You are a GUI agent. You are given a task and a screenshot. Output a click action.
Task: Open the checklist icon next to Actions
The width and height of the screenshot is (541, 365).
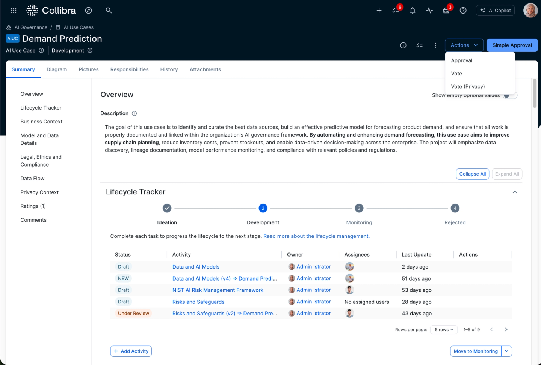pyautogui.click(x=419, y=45)
